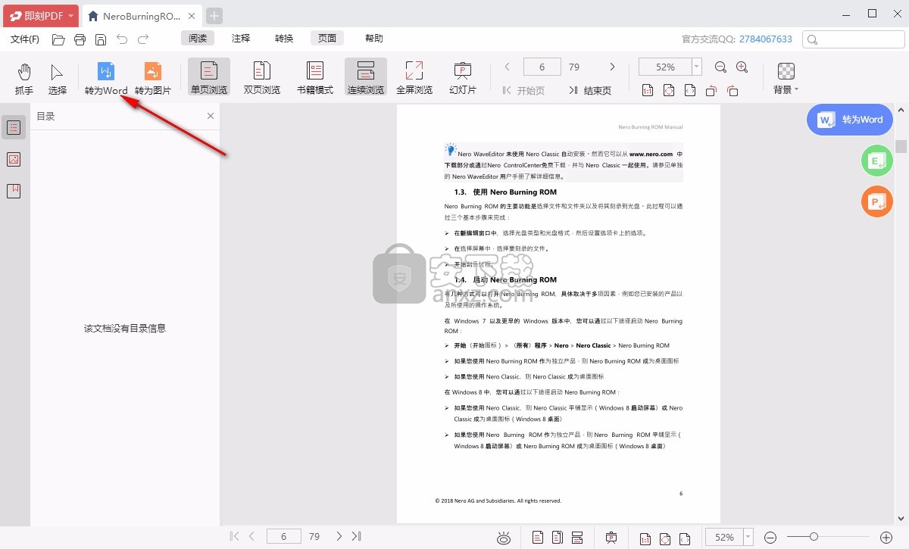Screen dimensions: 909x549
Task: Click the vertical scrollbar thumb
Action: (901, 146)
